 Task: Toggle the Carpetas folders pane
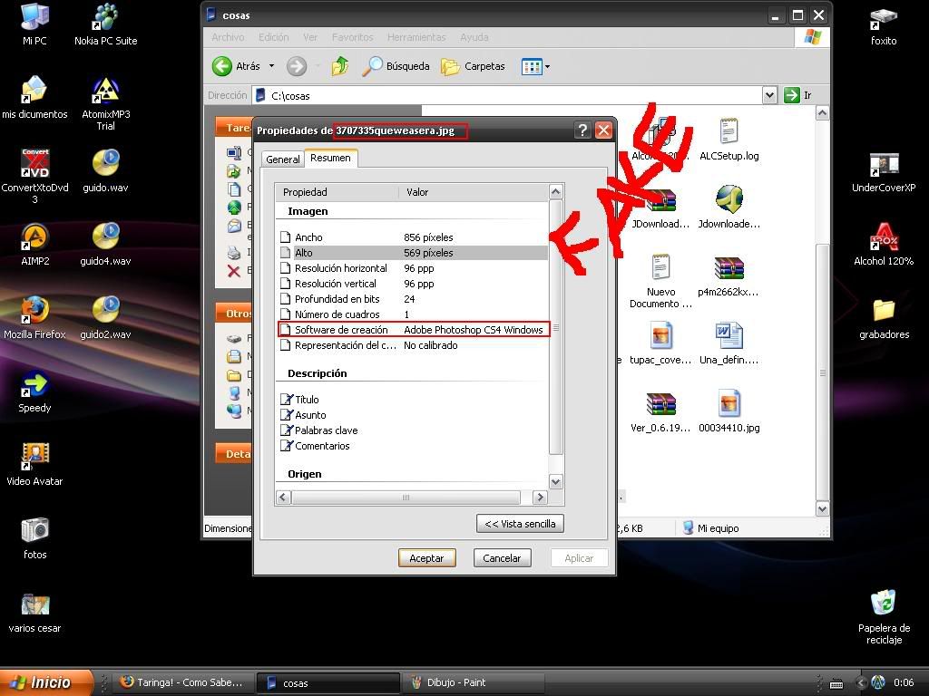click(x=474, y=66)
